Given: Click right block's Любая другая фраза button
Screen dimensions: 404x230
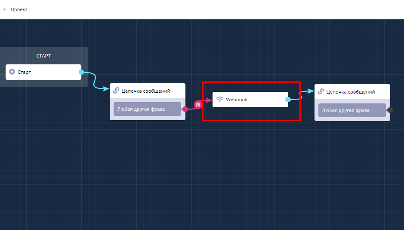Looking at the screenshot, I should (352, 110).
